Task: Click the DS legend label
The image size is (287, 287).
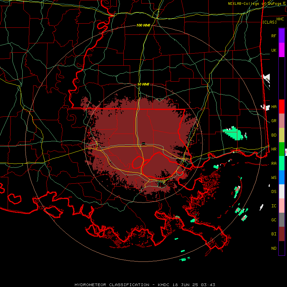Action: (x=274, y=192)
